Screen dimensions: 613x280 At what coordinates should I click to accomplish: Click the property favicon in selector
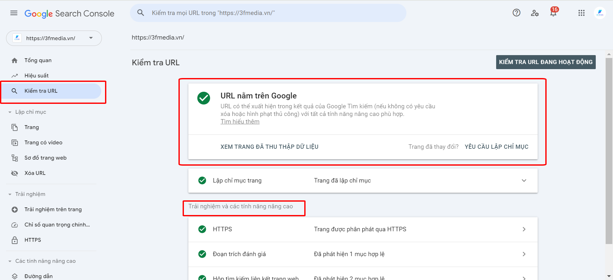tap(17, 38)
